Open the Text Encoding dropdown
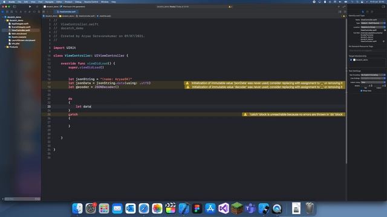 (373, 75)
